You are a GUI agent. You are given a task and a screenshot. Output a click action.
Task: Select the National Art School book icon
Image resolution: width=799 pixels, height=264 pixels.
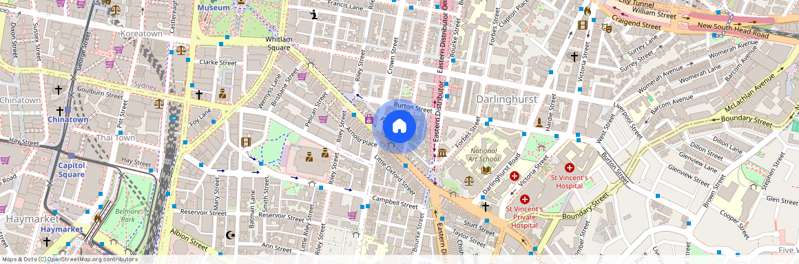click(486, 170)
